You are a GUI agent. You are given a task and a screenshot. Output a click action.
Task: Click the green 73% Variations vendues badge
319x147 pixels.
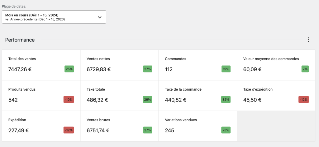[x=226, y=130]
